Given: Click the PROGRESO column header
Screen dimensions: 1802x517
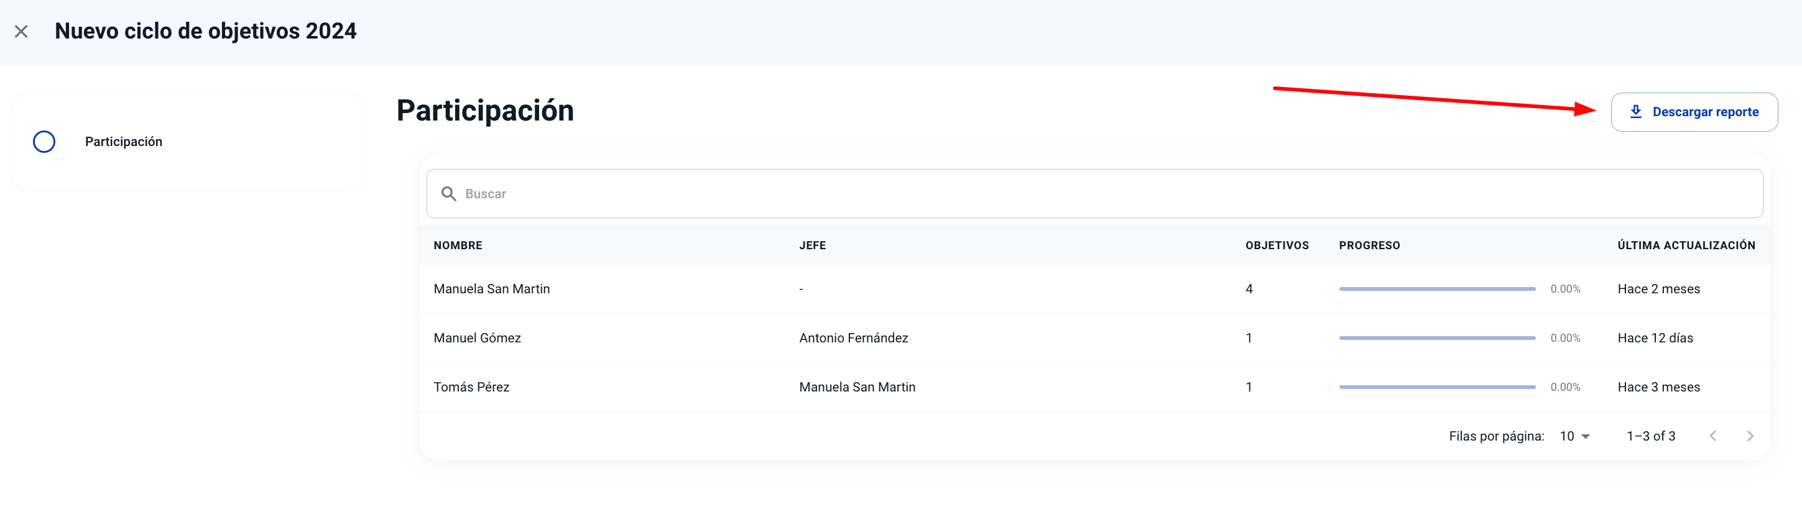Looking at the screenshot, I should coord(1369,245).
